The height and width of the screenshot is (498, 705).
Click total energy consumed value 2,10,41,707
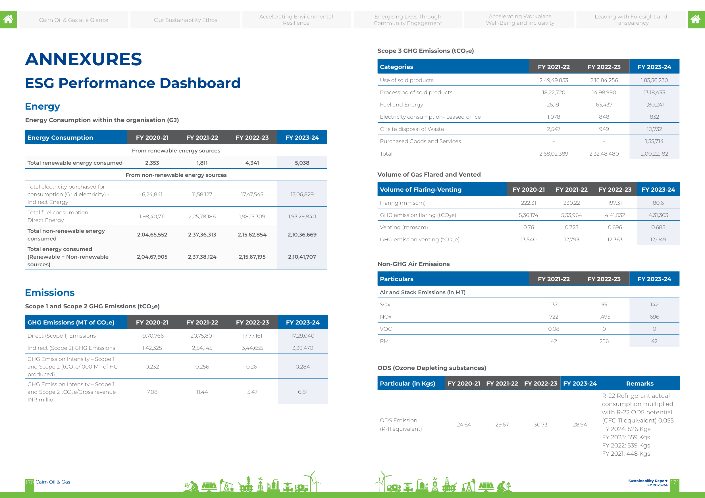click(302, 257)
